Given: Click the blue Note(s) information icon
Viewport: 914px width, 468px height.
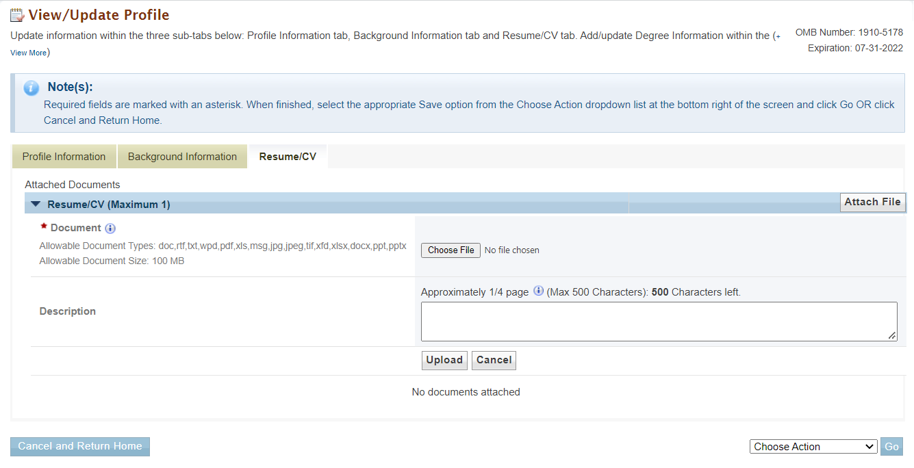Looking at the screenshot, I should [x=31, y=88].
